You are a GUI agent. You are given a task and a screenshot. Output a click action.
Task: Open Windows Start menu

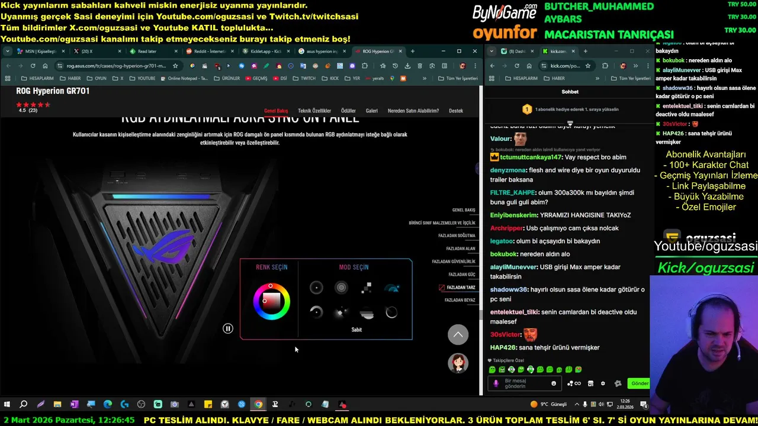click(7, 404)
